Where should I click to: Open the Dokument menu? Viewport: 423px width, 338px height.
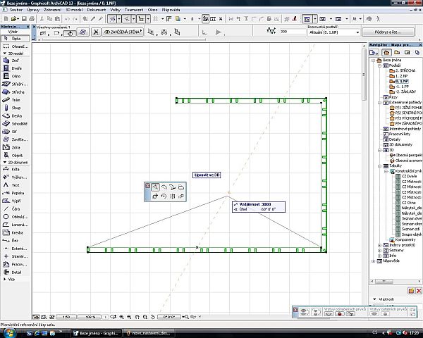tap(97, 10)
